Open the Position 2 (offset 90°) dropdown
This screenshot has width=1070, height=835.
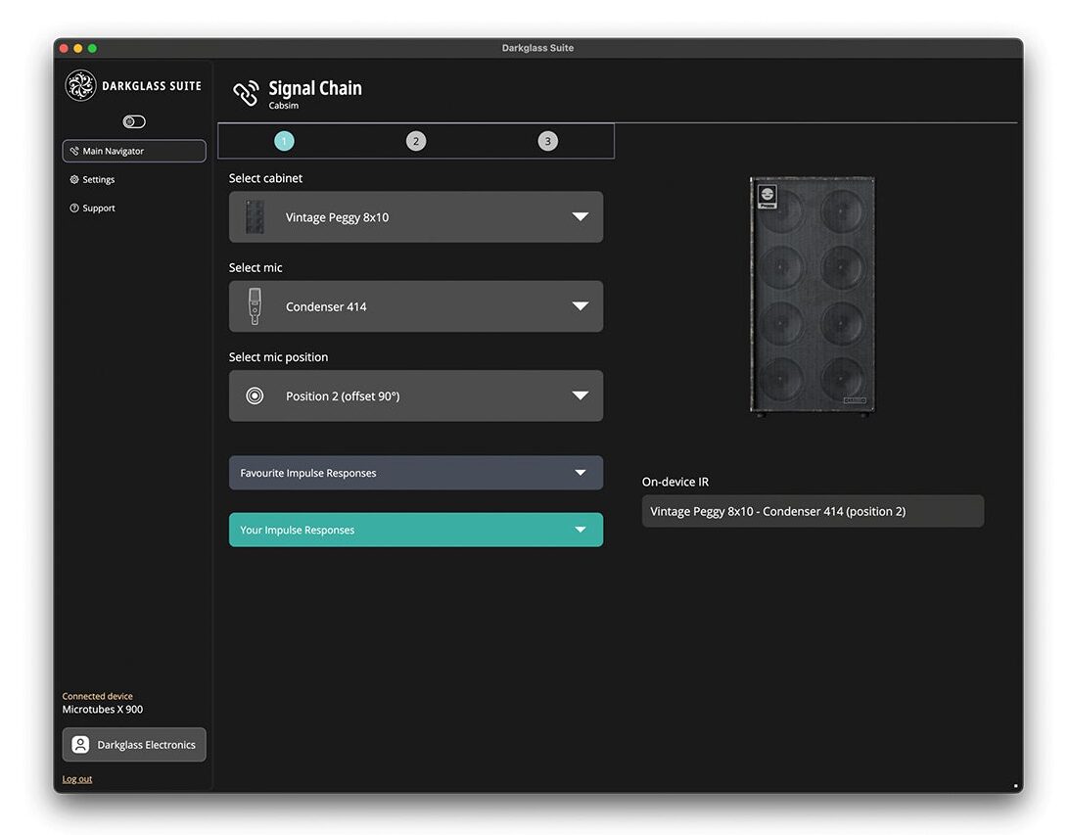point(416,395)
